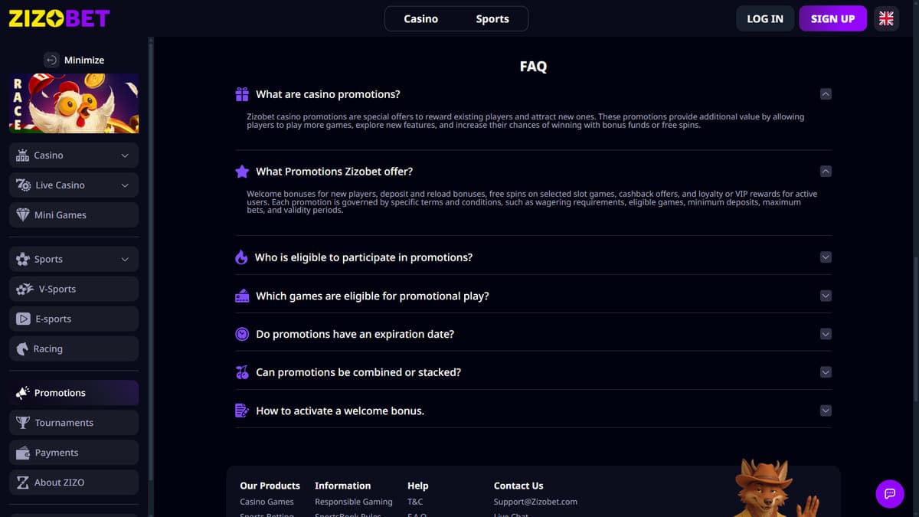Click the E-sports play icon
This screenshot has width=919, height=517.
[23, 319]
